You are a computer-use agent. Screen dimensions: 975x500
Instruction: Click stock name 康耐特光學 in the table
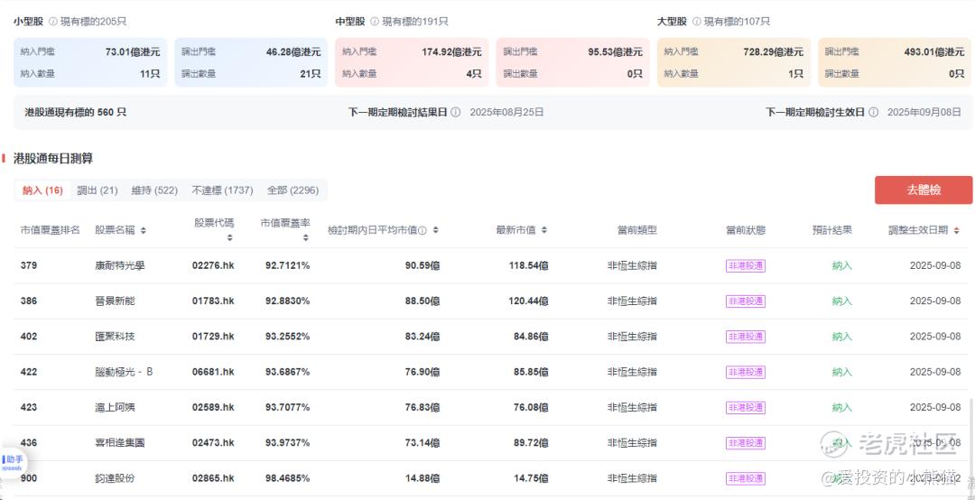pyautogui.click(x=119, y=266)
